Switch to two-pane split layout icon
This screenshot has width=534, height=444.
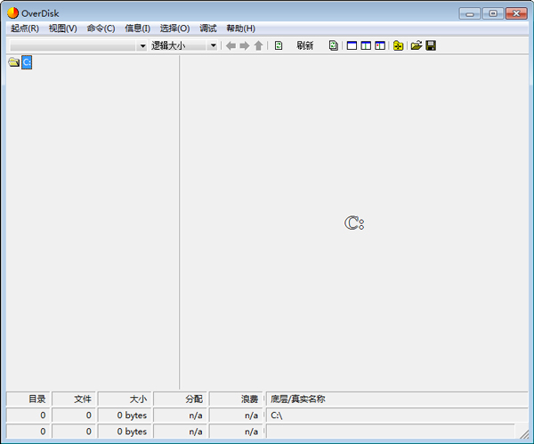(366, 45)
